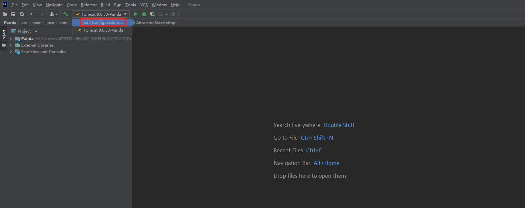This screenshot has height=208, width=525.
Task: Open the File menu
Action: coord(14,5)
